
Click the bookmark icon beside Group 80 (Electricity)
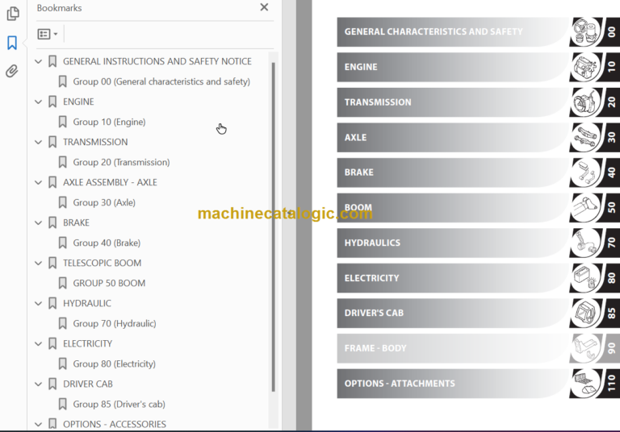62,363
